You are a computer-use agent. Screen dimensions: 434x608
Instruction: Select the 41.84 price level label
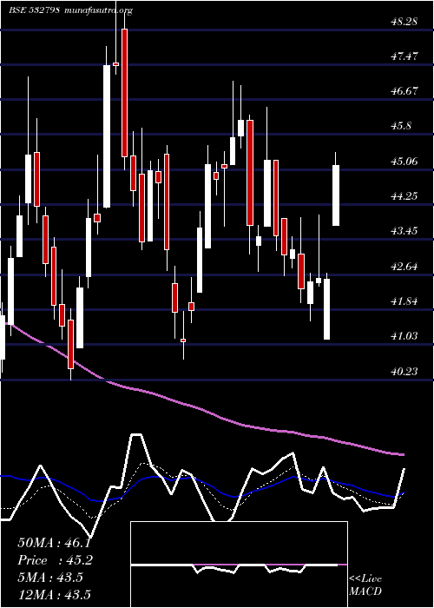pyautogui.click(x=404, y=301)
